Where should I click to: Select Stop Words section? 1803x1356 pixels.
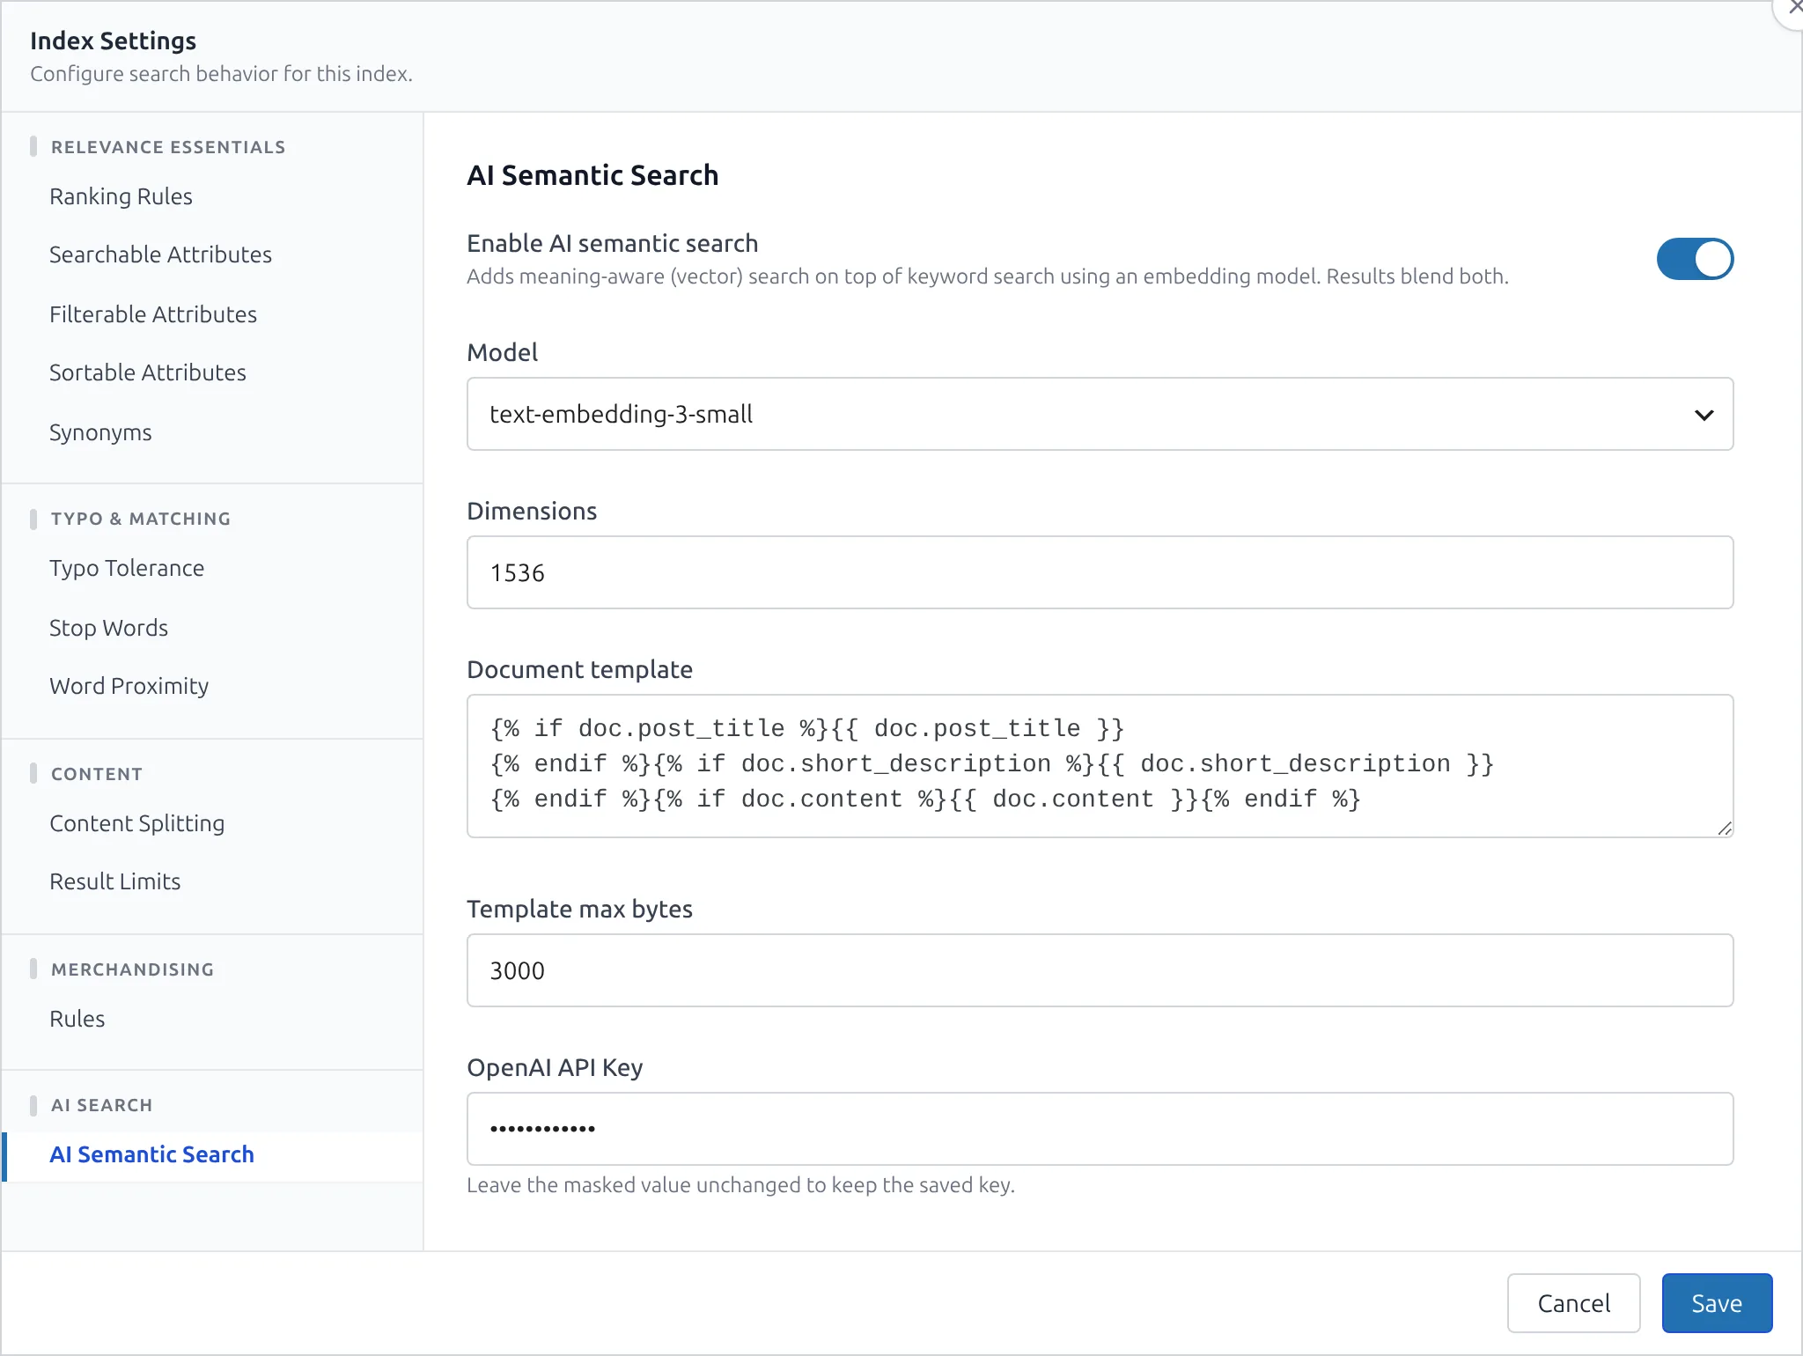pyautogui.click(x=108, y=628)
